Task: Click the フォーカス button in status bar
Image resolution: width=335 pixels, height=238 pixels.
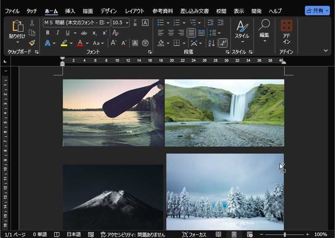Action: [194, 234]
